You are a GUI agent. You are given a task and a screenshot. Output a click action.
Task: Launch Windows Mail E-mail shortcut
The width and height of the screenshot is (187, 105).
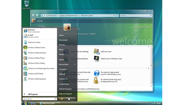40,36
